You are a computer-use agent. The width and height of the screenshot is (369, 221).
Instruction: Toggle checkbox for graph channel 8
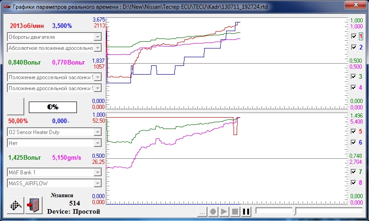click(x=354, y=183)
